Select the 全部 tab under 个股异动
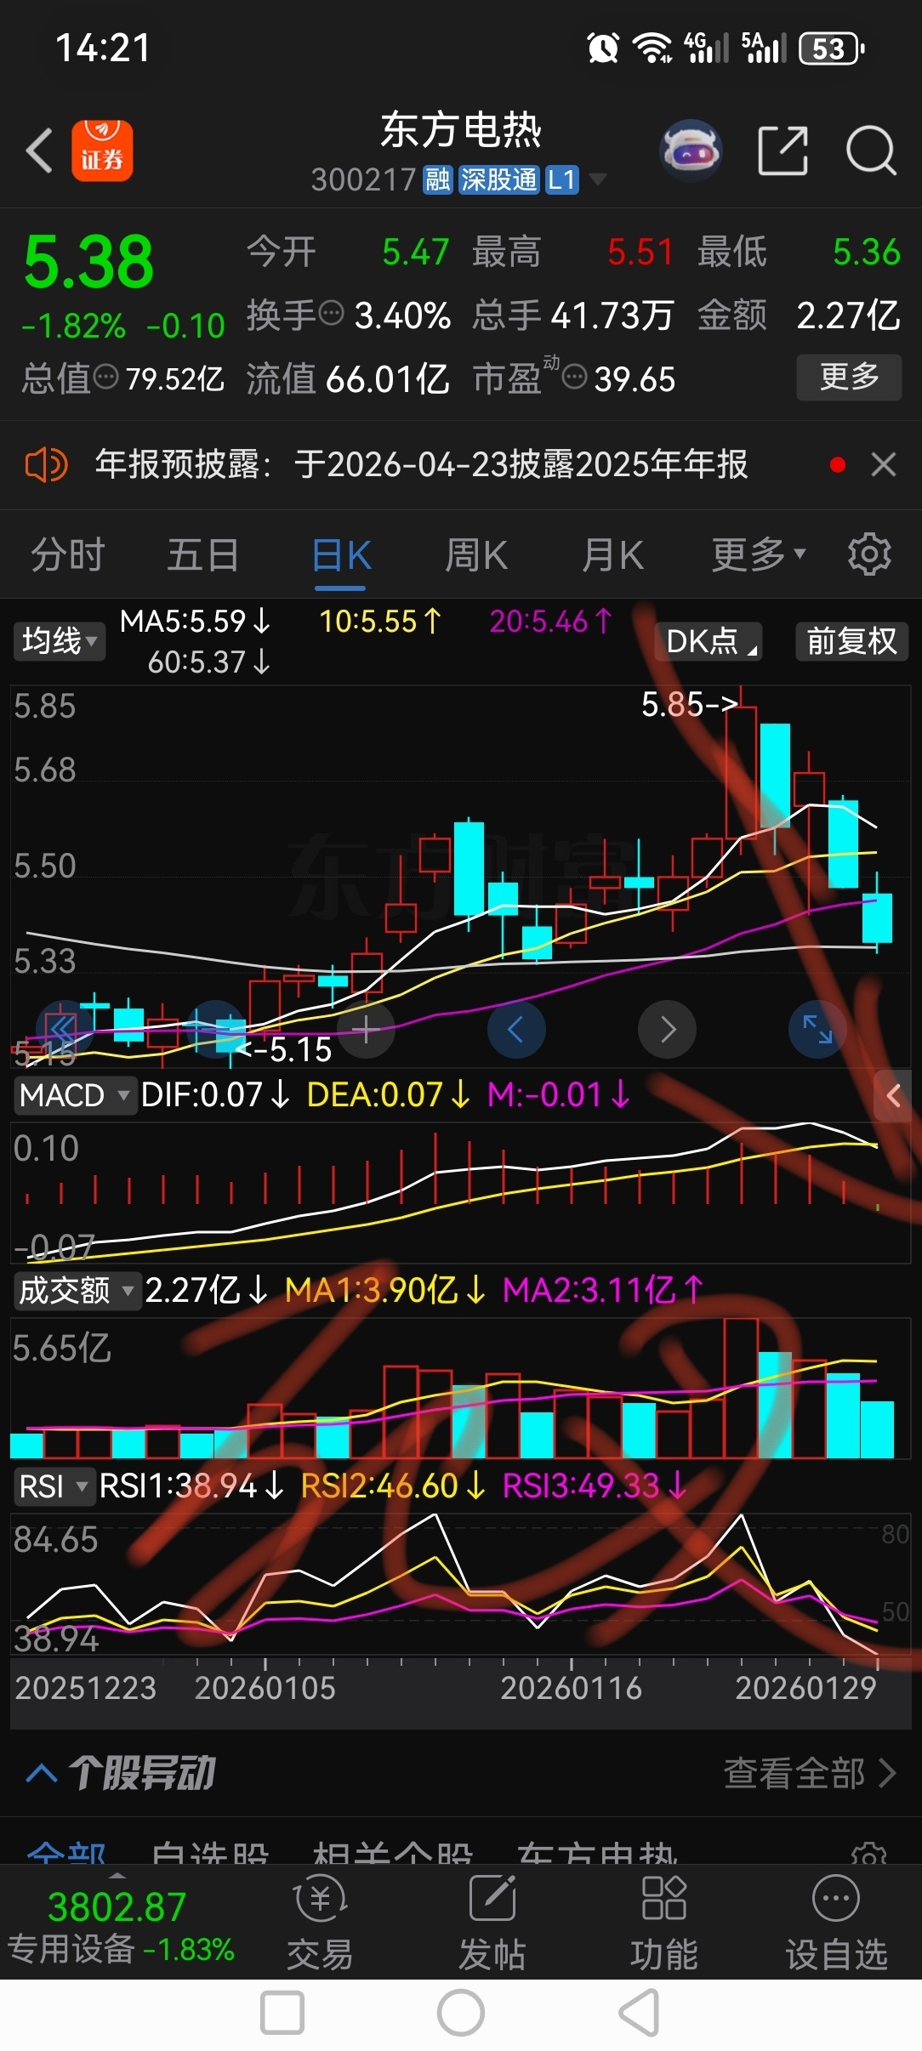The height and width of the screenshot is (2051, 922). tap(66, 1852)
